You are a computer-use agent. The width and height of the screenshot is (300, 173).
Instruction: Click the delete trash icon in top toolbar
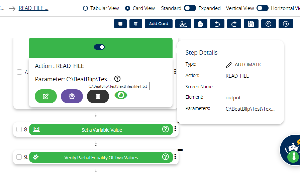(x=136, y=24)
